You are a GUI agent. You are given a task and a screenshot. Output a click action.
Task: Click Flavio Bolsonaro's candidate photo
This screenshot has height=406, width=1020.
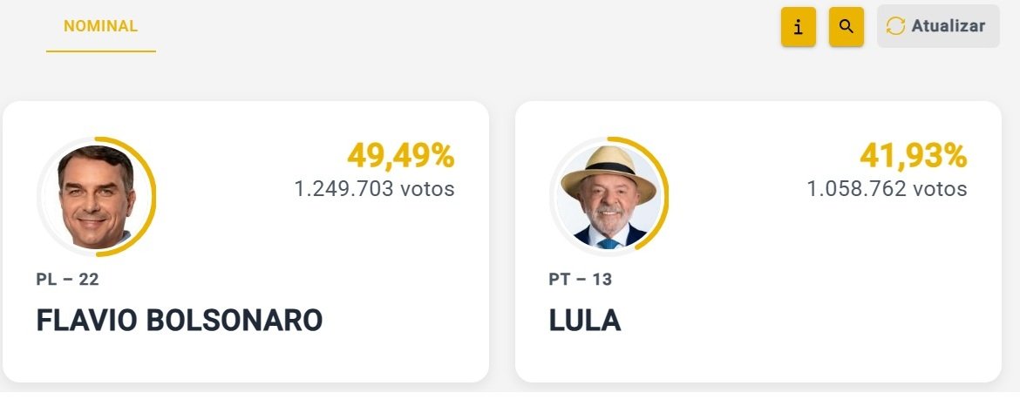tap(96, 197)
